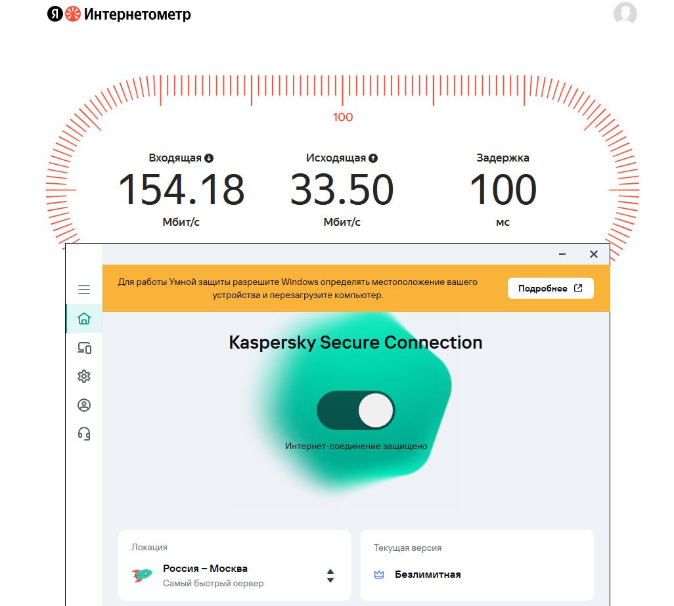Image resolution: width=674 pixels, height=606 pixels.
Task: Close the Kaspersky window
Action: pyautogui.click(x=594, y=254)
